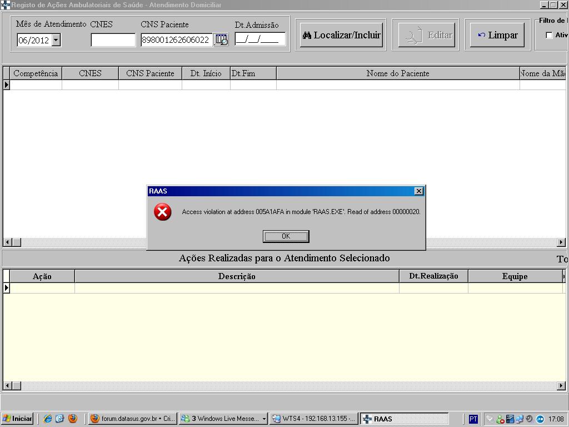569x427 pixels.
Task: Expand Windows Live Messenger taskbar group arrow
Action: [x=264, y=419]
